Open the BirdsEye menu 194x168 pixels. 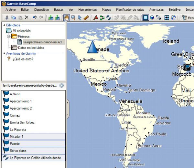(x=175, y=10)
